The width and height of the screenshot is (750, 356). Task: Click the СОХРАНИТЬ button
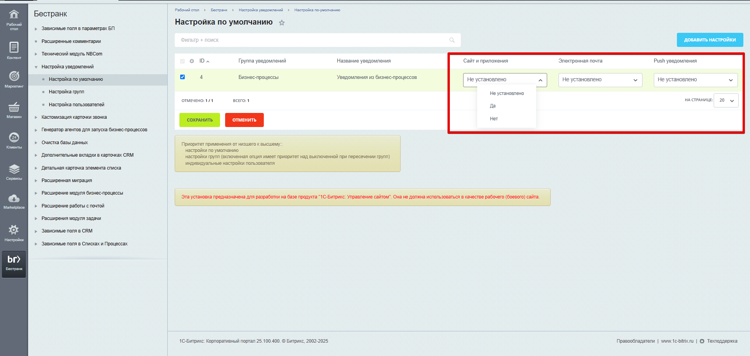[199, 120]
